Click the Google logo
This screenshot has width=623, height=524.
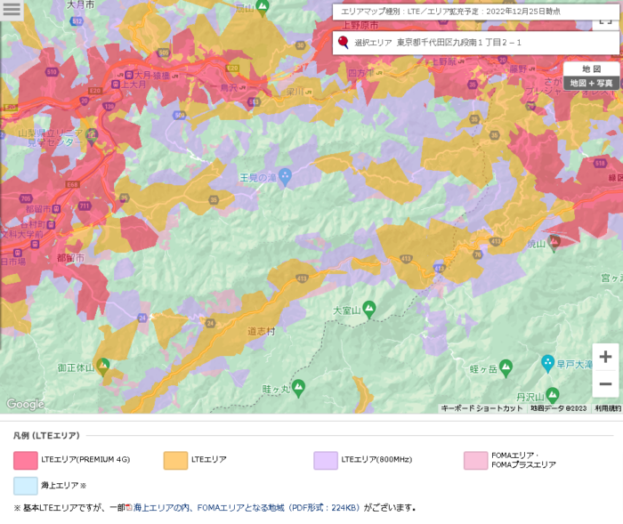pyautogui.click(x=26, y=404)
